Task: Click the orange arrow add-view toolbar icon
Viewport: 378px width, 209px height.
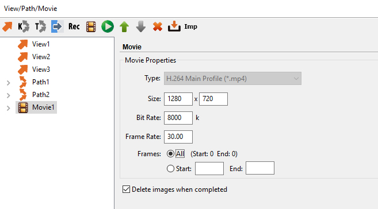Action: click(x=7, y=26)
